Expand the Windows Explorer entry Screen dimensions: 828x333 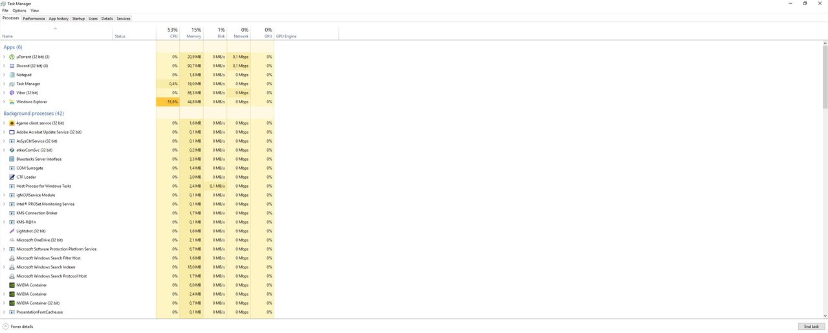point(4,102)
